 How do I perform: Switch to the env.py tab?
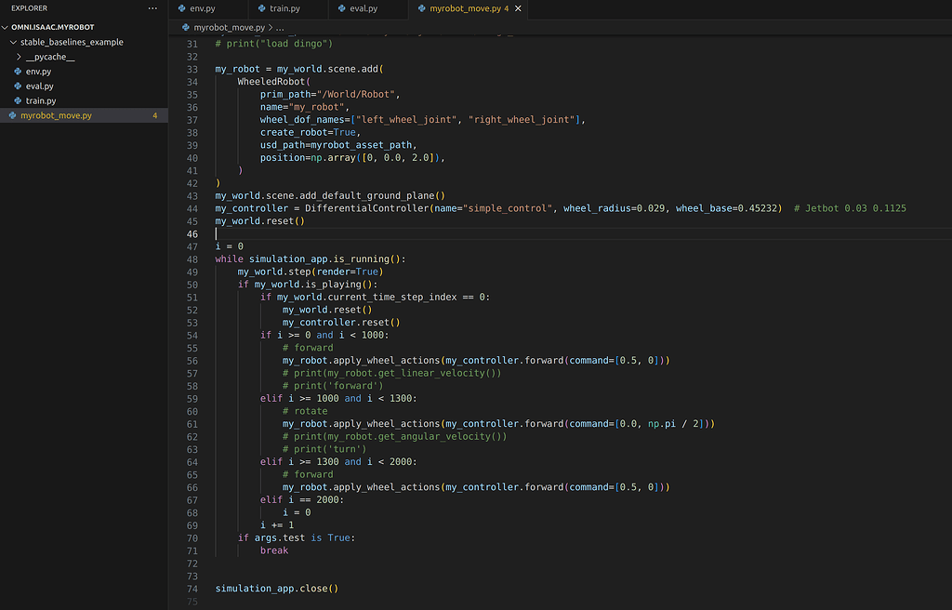[x=203, y=7]
